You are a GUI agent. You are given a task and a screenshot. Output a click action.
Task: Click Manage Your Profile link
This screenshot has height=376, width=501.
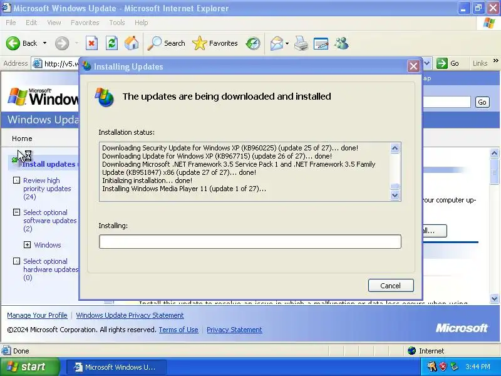(x=37, y=315)
